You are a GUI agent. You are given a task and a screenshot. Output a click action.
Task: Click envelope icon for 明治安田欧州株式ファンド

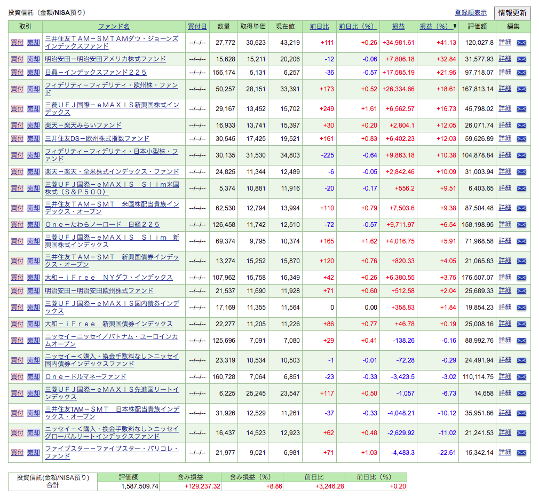coord(521,291)
